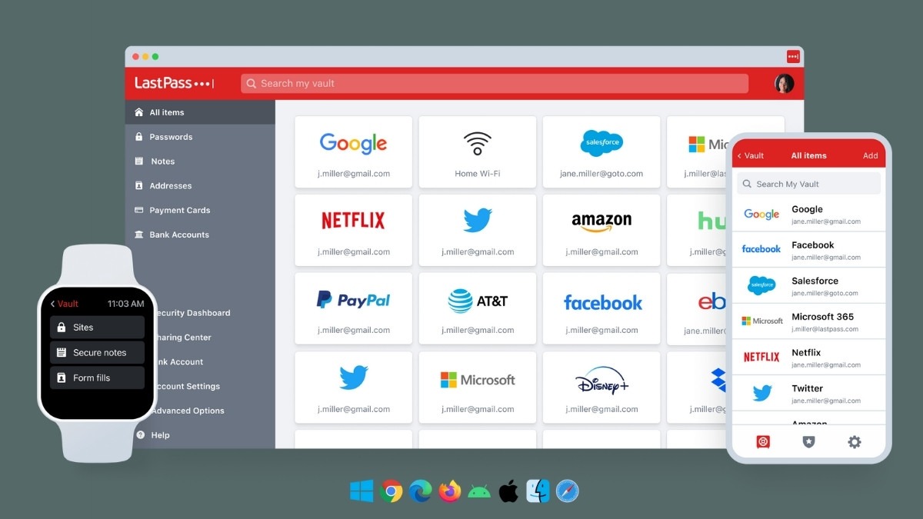
Task: Click the Payment Cards icon in sidebar
Action: 139,210
